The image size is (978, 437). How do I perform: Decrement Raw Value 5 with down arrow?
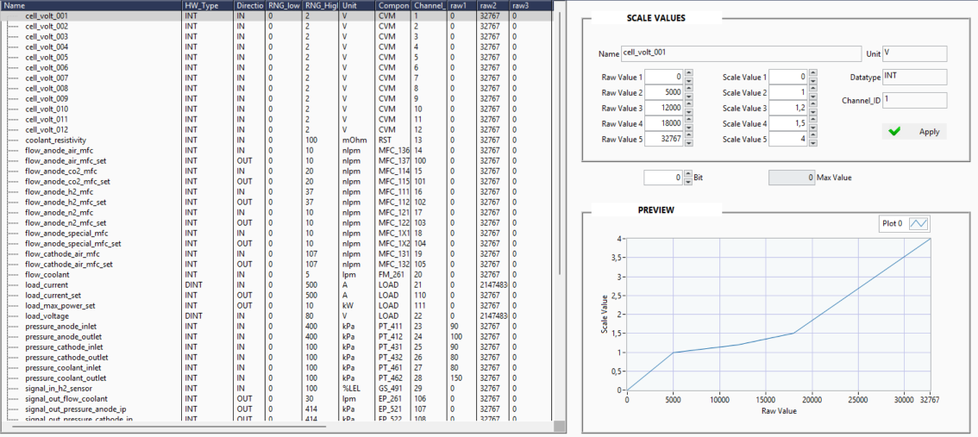click(688, 142)
